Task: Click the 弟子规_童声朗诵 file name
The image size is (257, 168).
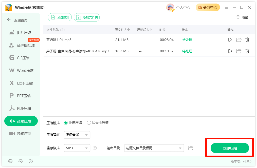Action: pyautogui.click(x=78, y=51)
